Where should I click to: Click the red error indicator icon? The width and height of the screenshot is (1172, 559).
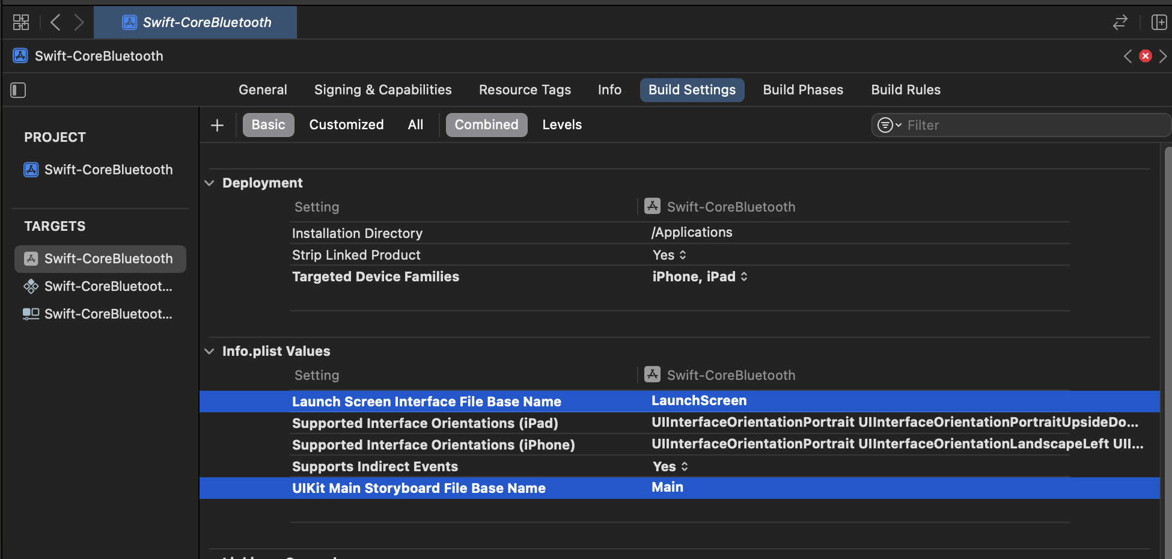tap(1146, 56)
